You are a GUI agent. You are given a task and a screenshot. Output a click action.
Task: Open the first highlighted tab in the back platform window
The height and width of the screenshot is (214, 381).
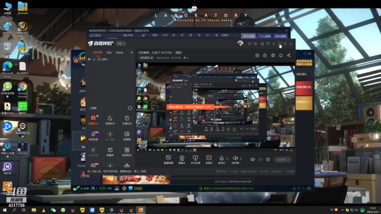coord(249,36)
